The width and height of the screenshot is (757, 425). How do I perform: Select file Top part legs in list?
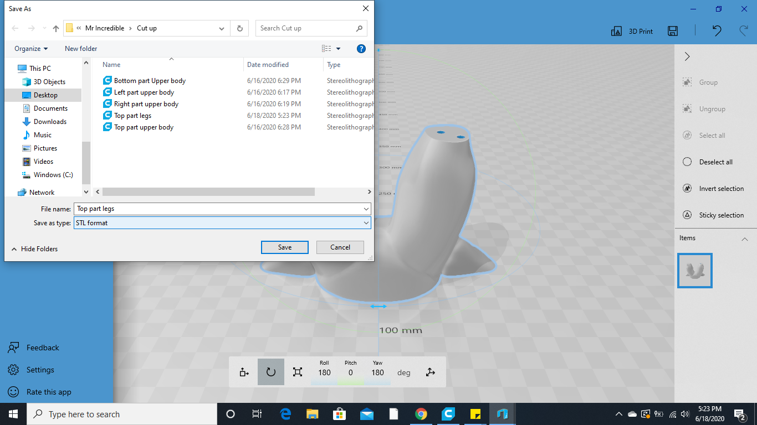click(x=132, y=116)
